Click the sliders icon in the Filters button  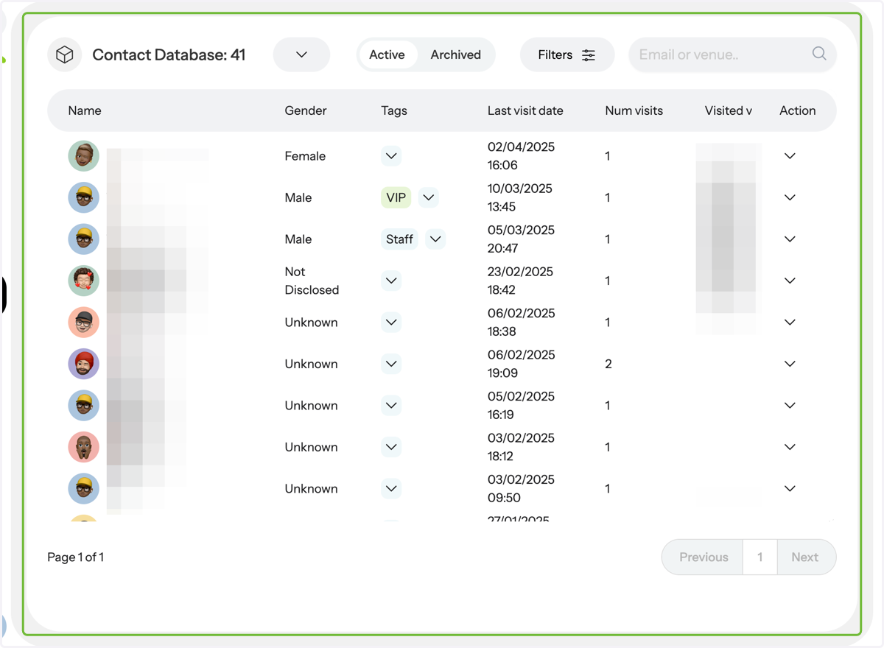point(589,54)
